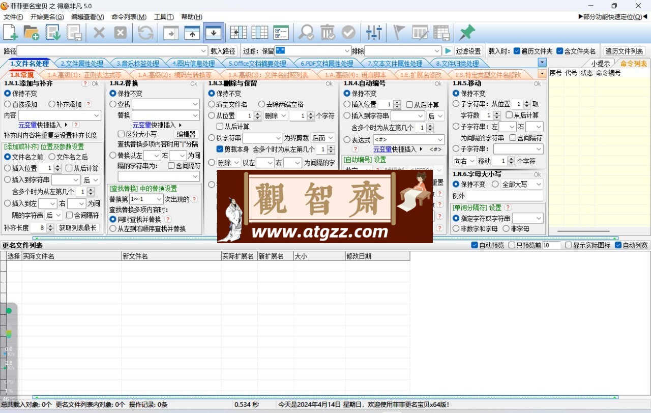Expand the 表达式 expression dropdown

click(x=440, y=139)
